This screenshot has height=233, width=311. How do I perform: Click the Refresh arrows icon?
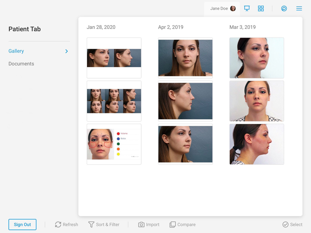click(x=58, y=225)
